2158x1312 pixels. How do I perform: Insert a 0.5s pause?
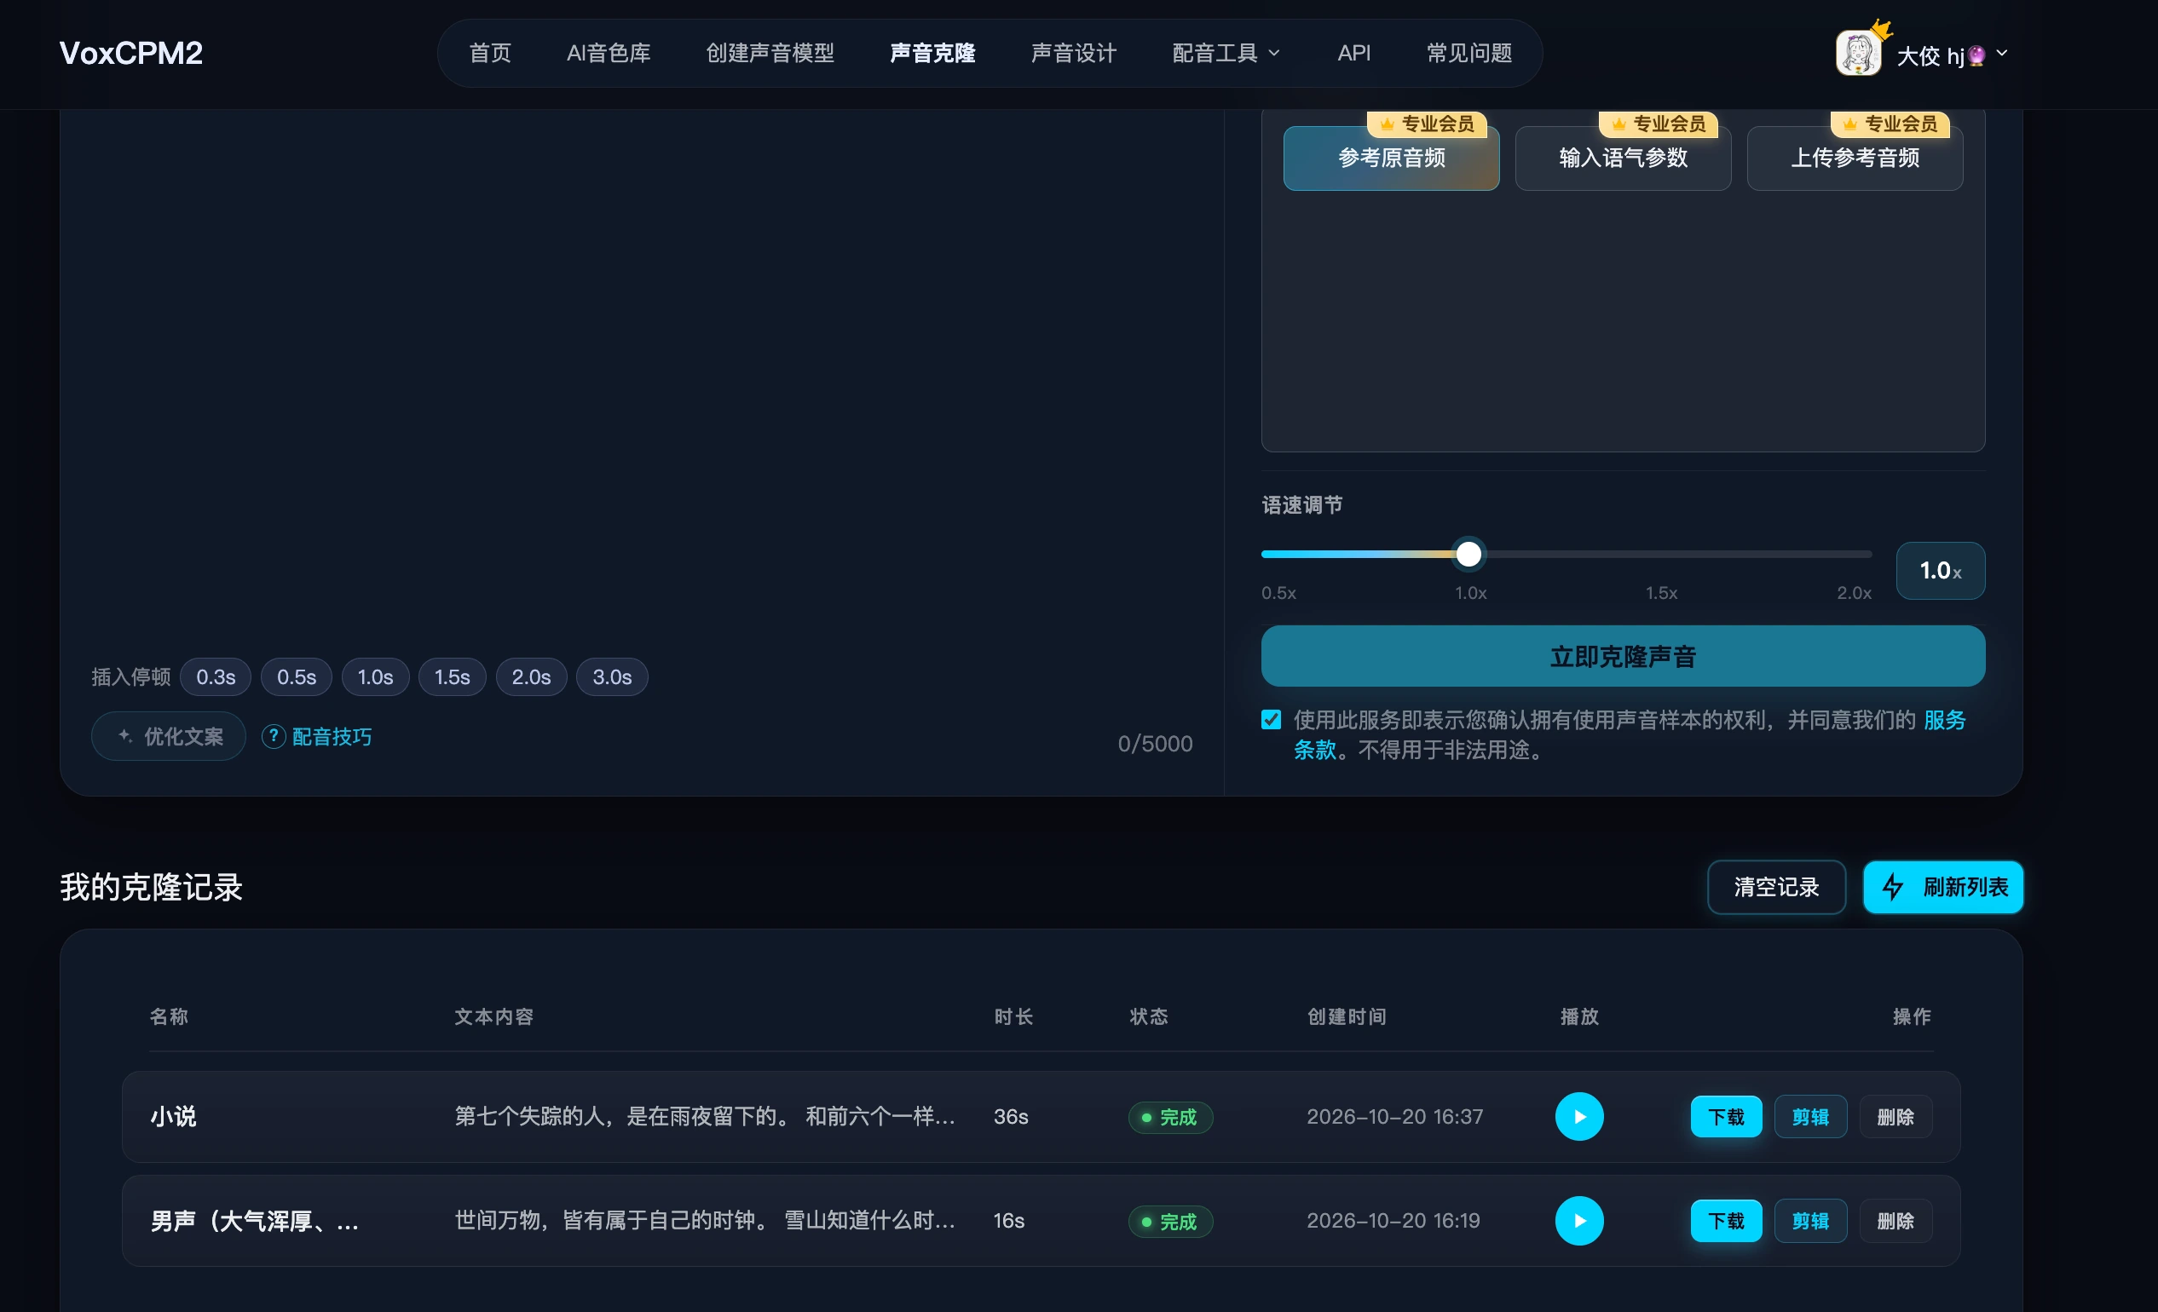pyautogui.click(x=296, y=677)
